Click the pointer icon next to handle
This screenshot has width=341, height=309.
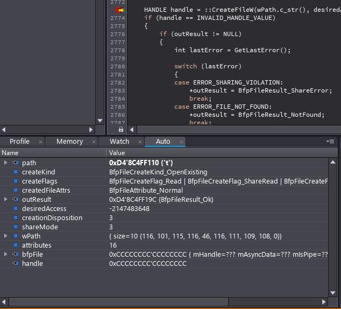[16, 263]
